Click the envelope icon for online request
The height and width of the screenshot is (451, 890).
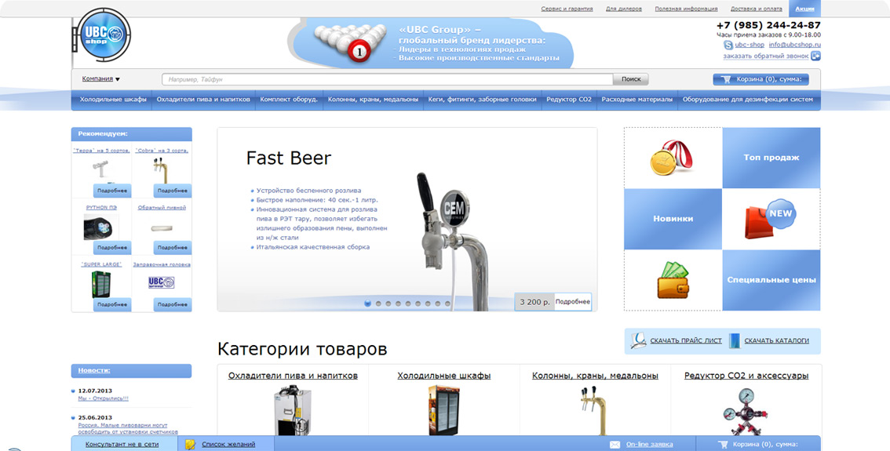click(x=615, y=445)
